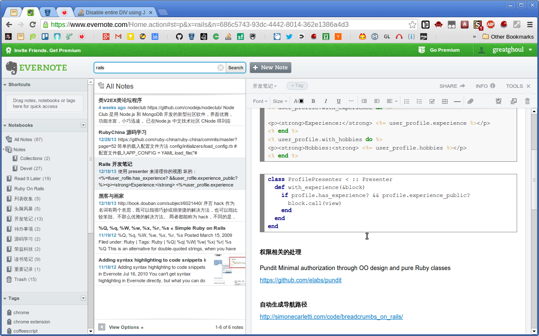Attach a file with paperclip icon

[x=470, y=101]
